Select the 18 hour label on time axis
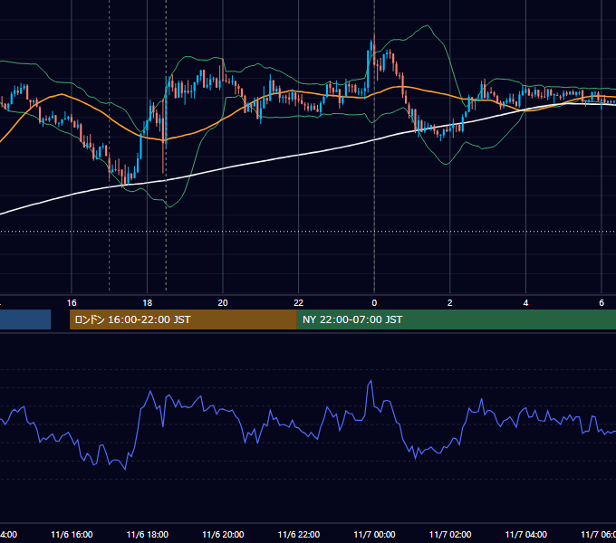Screen dimensions: 616x543 coord(148,303)
